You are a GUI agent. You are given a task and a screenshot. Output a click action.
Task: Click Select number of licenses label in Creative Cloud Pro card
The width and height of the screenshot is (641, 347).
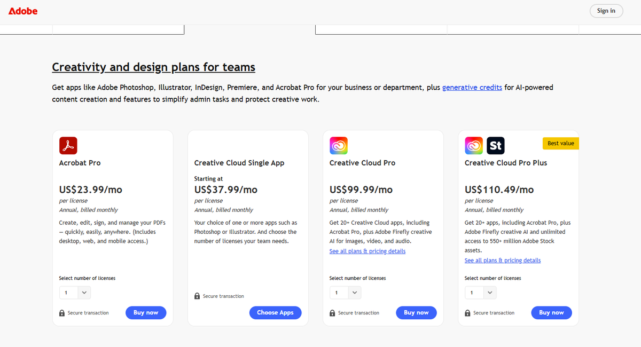357,278
